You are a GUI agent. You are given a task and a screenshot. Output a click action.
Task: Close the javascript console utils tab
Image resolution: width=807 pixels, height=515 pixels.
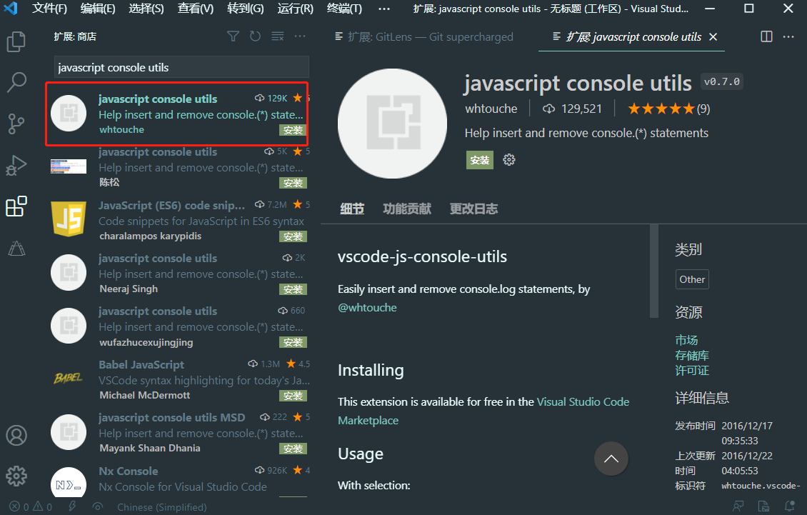[713, 36]
